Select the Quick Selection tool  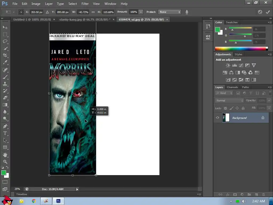(x=5, y=48)
